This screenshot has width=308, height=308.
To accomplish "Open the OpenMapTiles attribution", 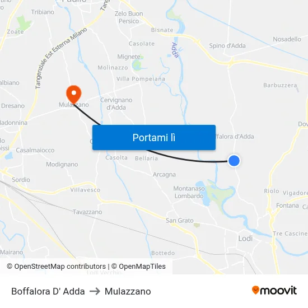I will pyautogui.click(x=138, y=267).
